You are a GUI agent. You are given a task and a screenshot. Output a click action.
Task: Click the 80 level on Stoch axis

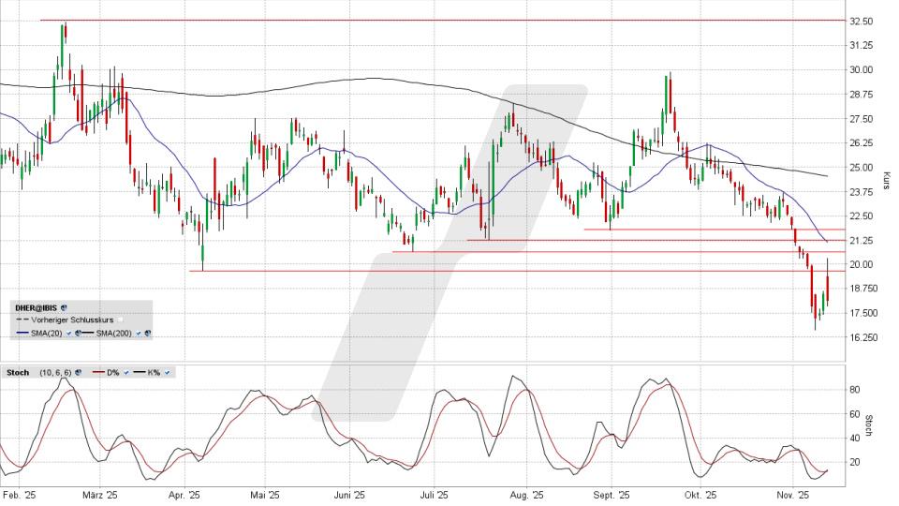tap(854, 389)
